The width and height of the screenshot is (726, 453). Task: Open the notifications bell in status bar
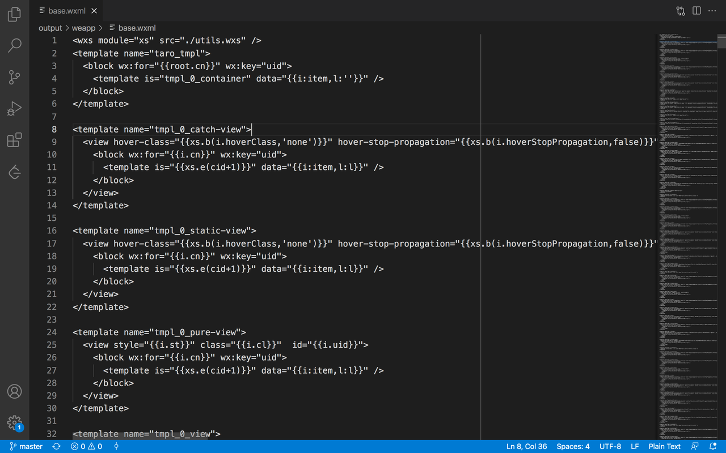pos(713,446)
